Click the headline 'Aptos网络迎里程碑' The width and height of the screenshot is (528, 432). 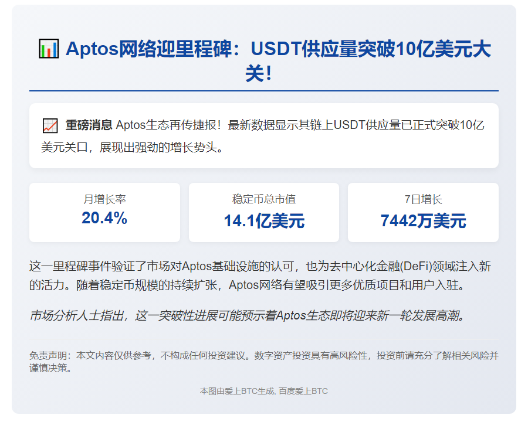click(x=148, y=49)
